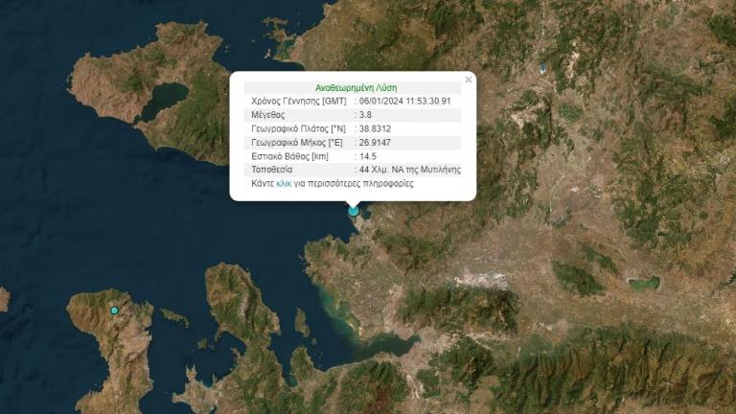Select the large earthquake marker below popup
This screenshot has height=414, width=736.
point(354,211)
